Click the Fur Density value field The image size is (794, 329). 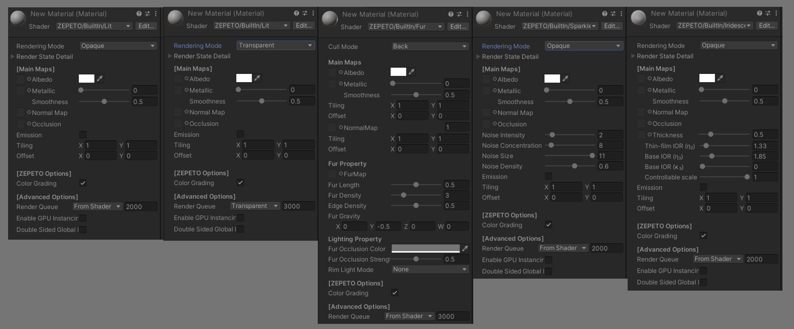(456, 195)
